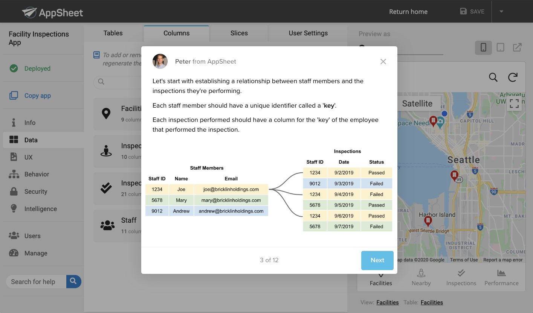Image resolution: width=533 pixels, height=313 pixels.
Task: Click Terms of Use on the map
Action: pos(464,260)
